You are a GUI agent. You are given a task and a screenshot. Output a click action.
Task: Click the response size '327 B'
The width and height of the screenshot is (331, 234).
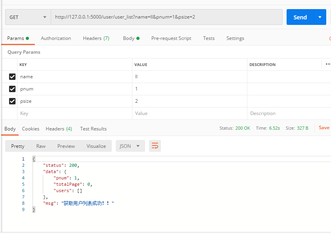coord(302,128)
